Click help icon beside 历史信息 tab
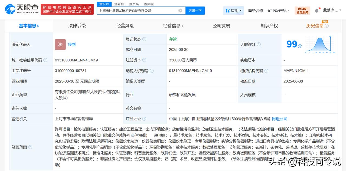346x171 pixels. click(x=327, y=26)
